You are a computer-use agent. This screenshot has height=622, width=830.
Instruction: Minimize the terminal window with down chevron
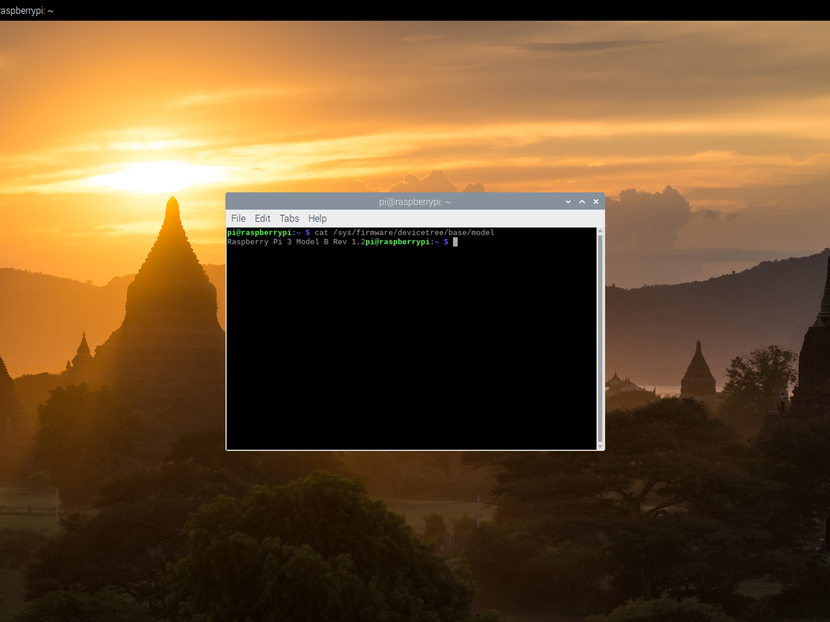[x=568, y=202]
